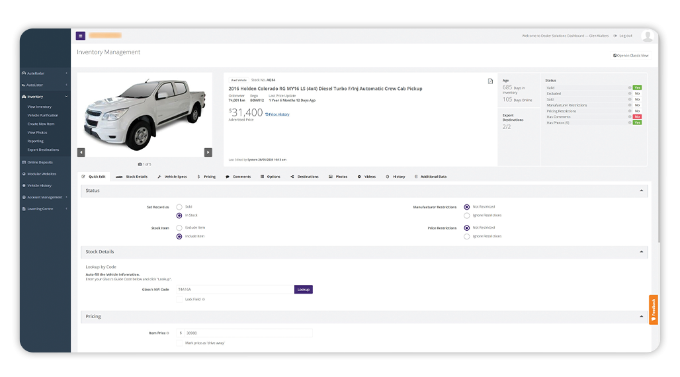Go to Vehicle Purification in sidebar

coord(42,115)
